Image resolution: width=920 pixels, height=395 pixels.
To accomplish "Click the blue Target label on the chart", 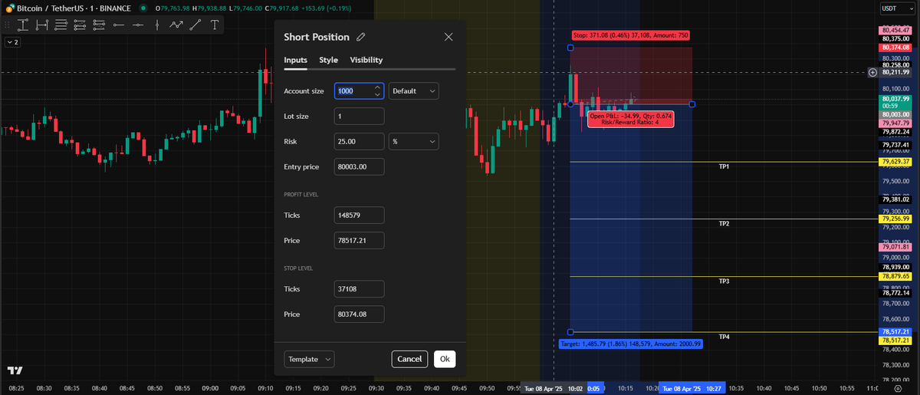I will [631, 344].
